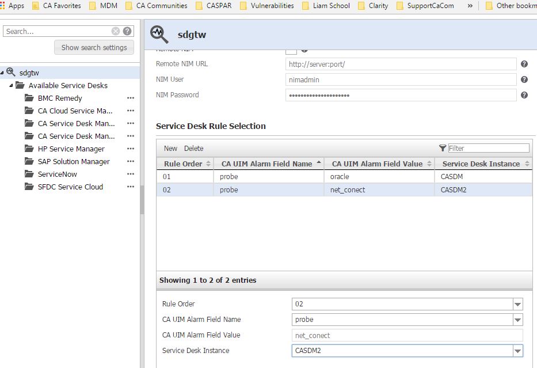The width and height of the screenshot is (537, 368).
Task: Select HP Service Manager tree item
Action: (x=71, y=149)
